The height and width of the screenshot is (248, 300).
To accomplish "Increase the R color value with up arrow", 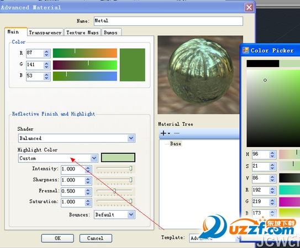I will pyautogui.click(x=46, y=52).
